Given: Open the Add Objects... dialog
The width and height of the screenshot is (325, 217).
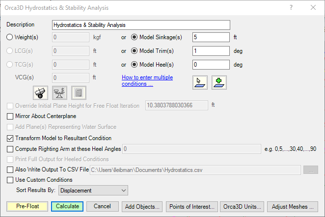Looking at the screenshot, I should click(x=142, y=207).
